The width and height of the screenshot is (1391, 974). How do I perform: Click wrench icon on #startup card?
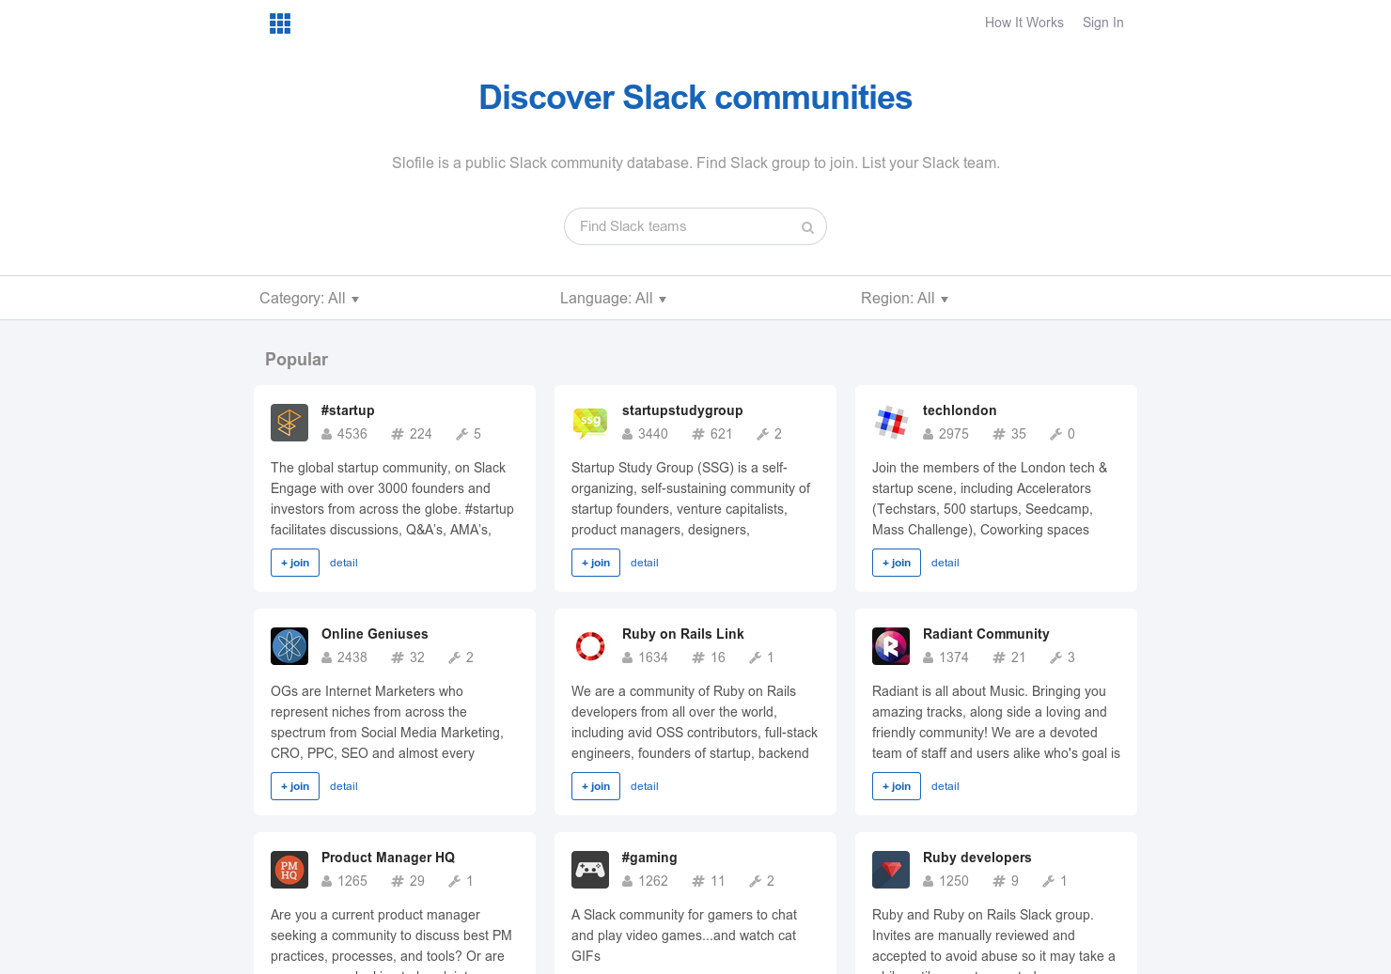coord(462,434)
